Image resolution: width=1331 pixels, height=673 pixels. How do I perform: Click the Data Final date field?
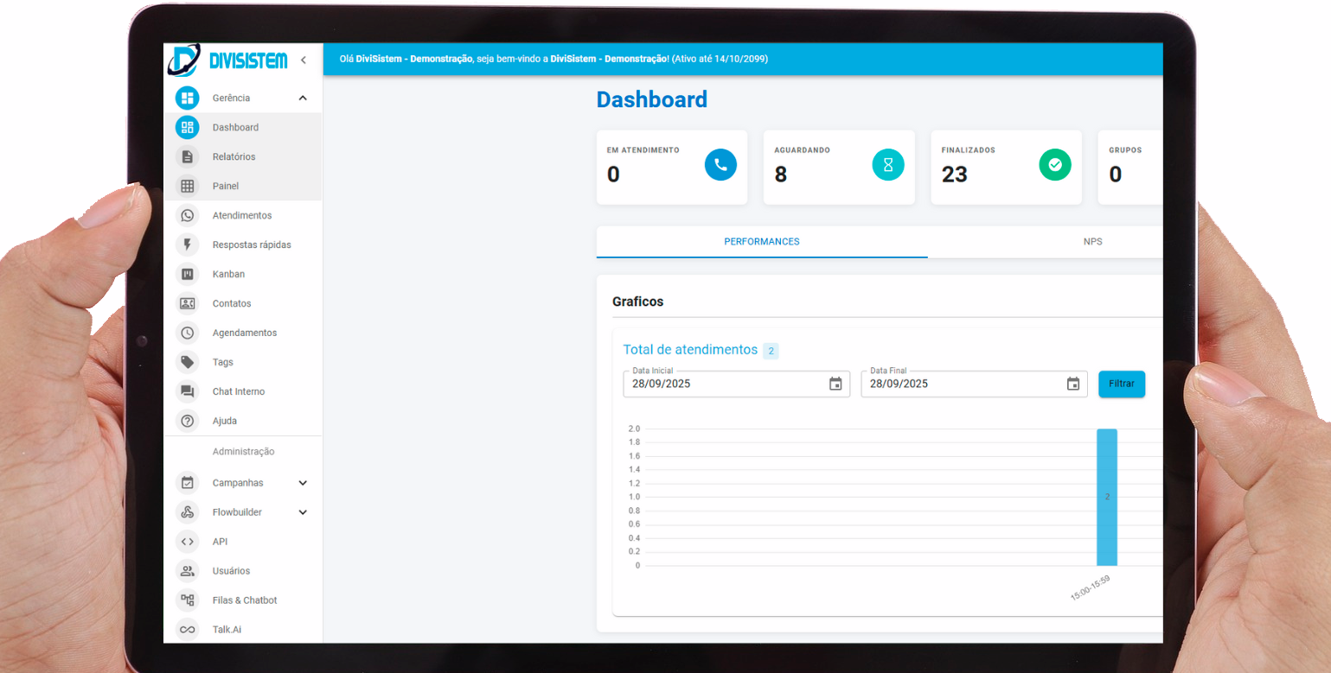[x=960, y=384]
